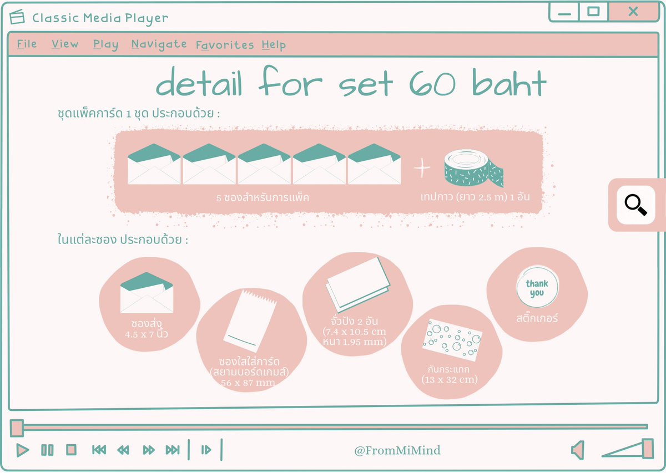Click the Rewind button
This screenshot has width=666, height=473.
pos(123,450)
